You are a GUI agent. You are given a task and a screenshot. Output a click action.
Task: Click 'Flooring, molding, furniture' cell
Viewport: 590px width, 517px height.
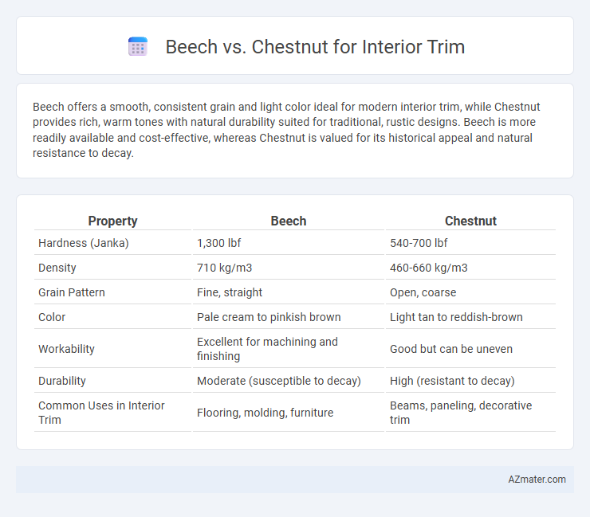(x=265, y=413)
